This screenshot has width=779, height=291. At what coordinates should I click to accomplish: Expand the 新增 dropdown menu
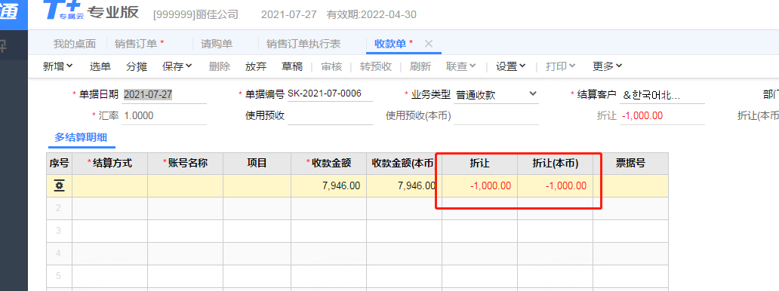click(58, 66)
